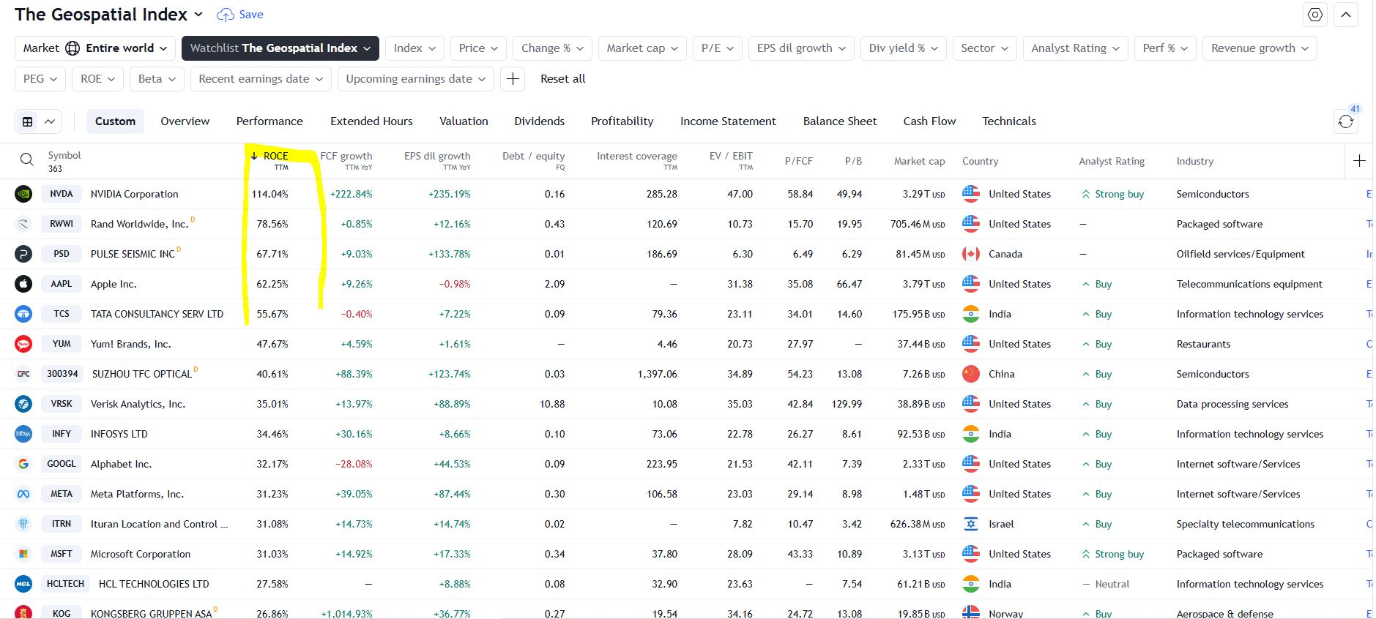Screen dimensions: 1376x619
Task: Open the Watchlist The Geospatial Index dropdown
Action: pyautogui.click(x=280, y=48)
